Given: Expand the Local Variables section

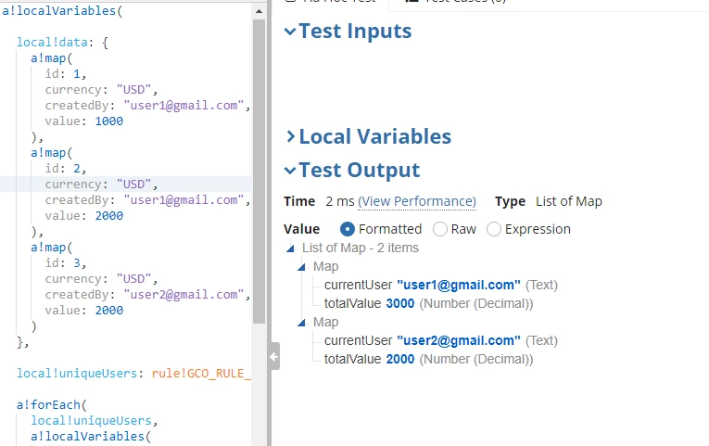Looking at the screenshot, I should pos(291,136).
